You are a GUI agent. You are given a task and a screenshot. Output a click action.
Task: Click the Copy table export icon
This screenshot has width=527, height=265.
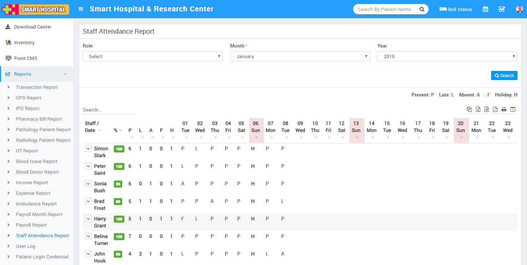469,109
